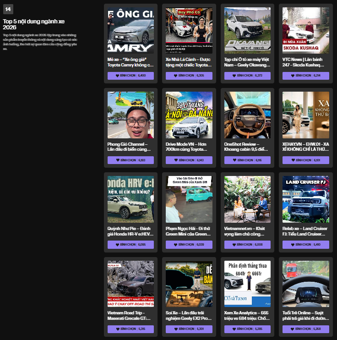Vote for Quỳnh Như Pie Honda HR-V entry
Screen dimensions: 337x340
click(x=130, y=245)
